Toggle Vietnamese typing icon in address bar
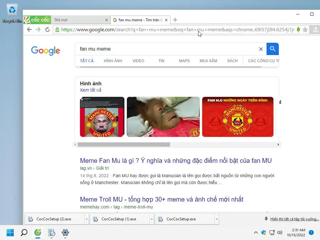320x240 pixels. pos(298,30)
